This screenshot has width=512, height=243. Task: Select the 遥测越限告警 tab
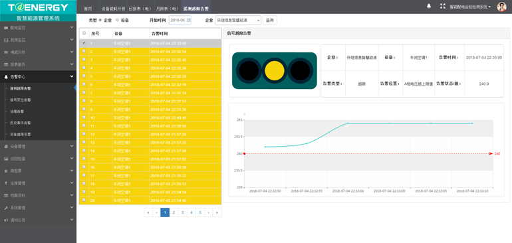pos(196,9)
